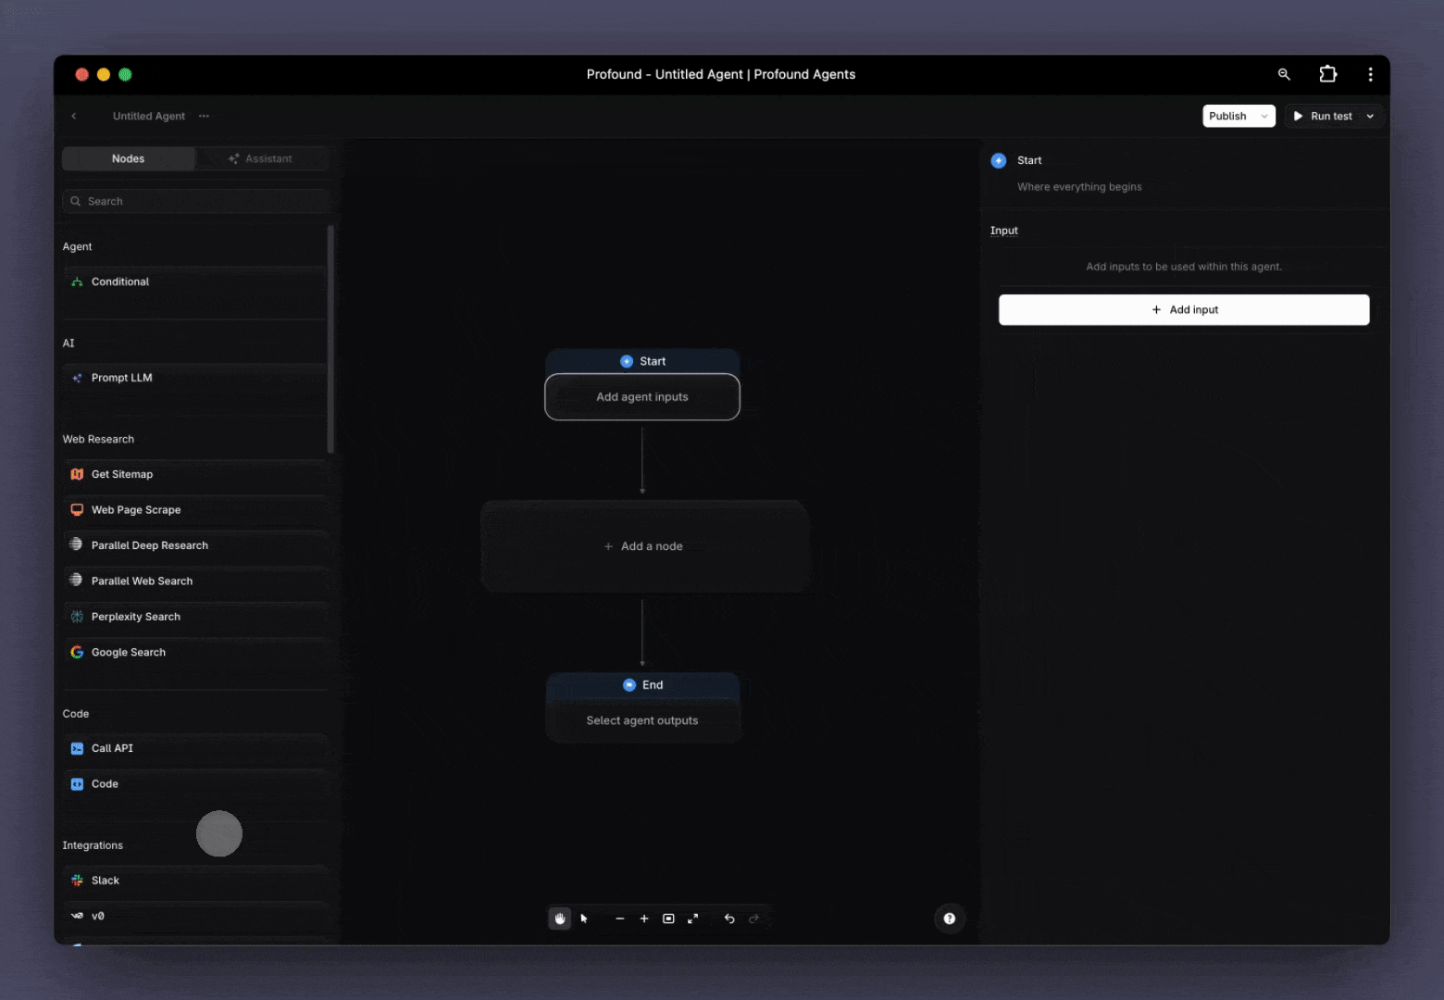The image size is (1444, 1000).
Task: Click the fullscreen expand arrows icon
Action: (692, 919)
